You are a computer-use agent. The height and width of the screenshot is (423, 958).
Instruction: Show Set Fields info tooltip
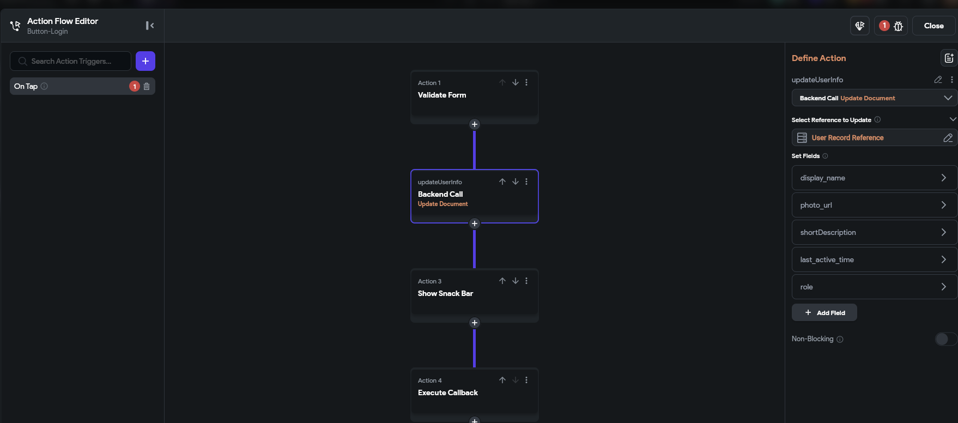825,156
